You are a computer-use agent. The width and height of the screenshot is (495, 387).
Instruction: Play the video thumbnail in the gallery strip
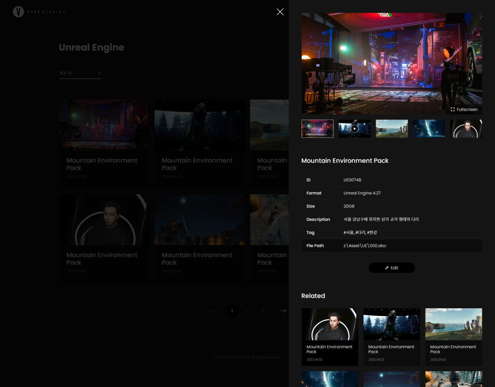[x=354, y=129]
